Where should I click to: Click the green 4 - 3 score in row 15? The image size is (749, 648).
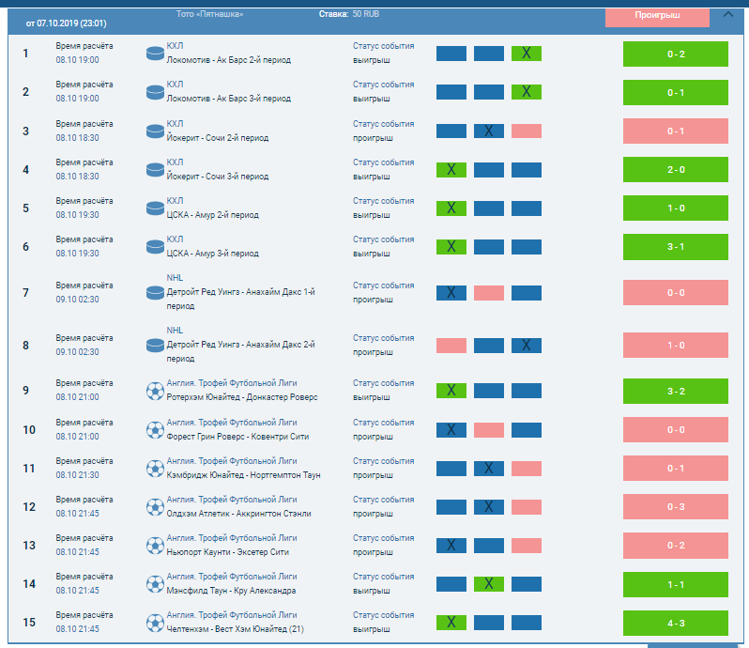pyautogui.click(x=676, y=624)
